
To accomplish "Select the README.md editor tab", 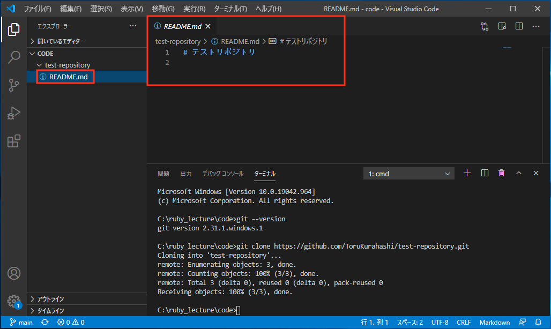I will click(182, 26).
